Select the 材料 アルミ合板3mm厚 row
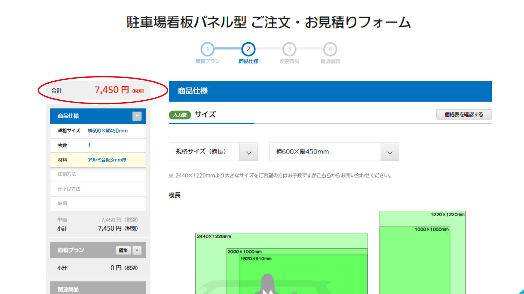 coord(98,160)
